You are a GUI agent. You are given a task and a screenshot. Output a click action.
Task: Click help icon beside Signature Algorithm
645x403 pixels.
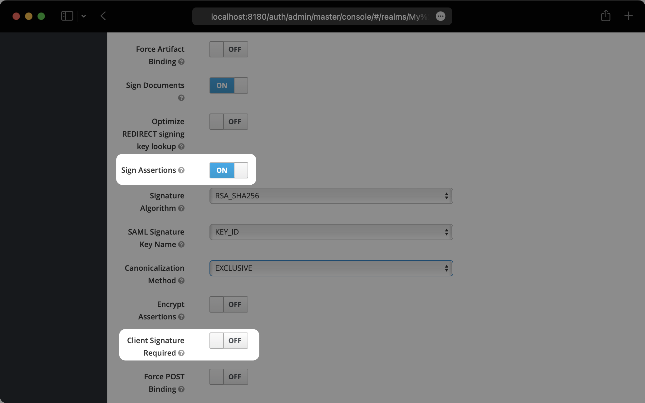(181, 208)
